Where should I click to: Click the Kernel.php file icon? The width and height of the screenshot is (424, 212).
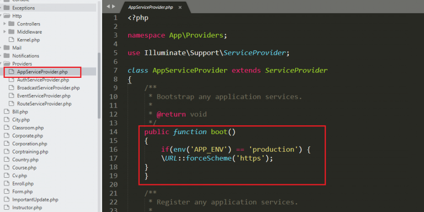click(x=12, y=40)
